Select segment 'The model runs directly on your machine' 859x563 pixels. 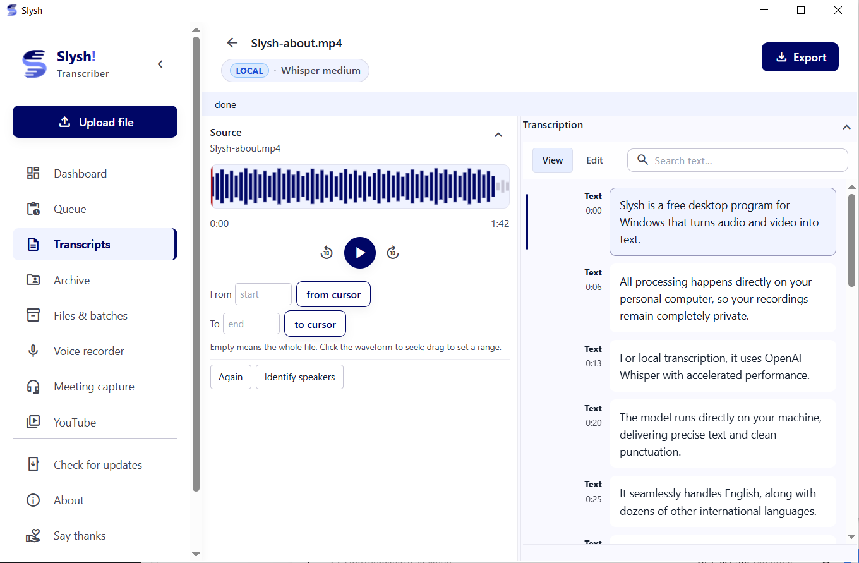coord(723,434)
